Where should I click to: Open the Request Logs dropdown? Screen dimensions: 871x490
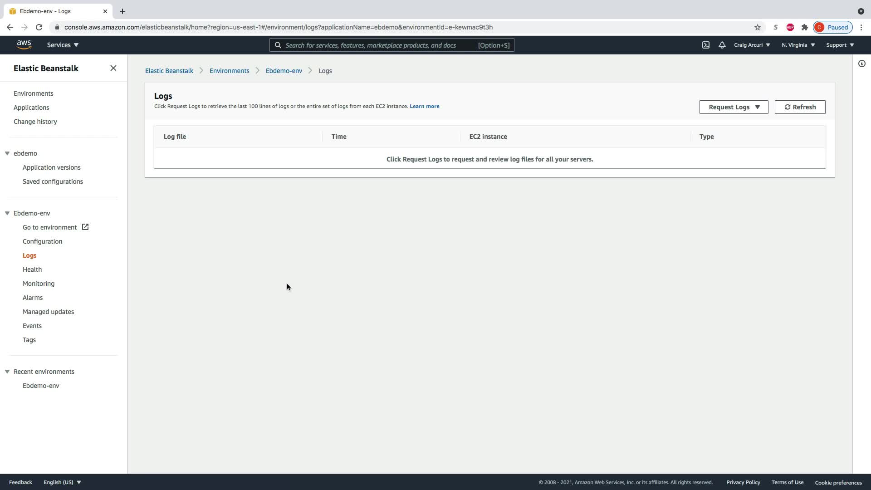coord(734,107)
